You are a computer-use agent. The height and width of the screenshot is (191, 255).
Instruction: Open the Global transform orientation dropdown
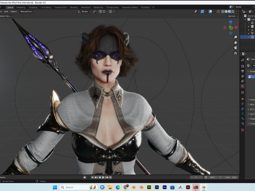[x=84, y=12]
